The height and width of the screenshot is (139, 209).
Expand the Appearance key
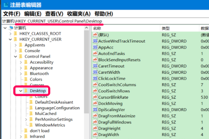click(21, 68)
